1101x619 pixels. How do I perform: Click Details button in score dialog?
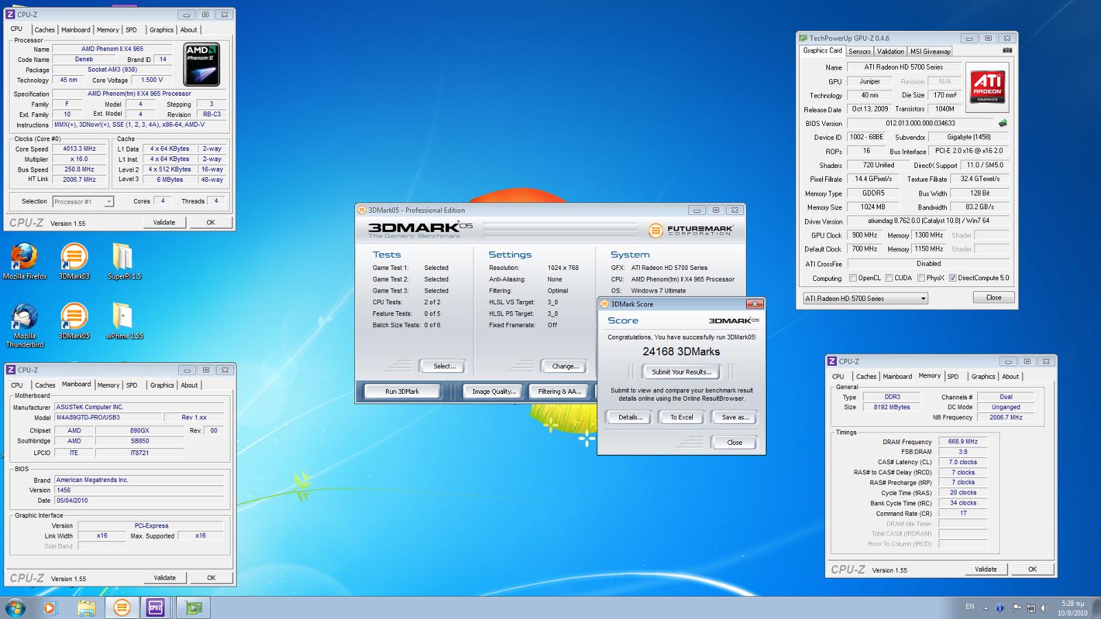click(630, 417)
